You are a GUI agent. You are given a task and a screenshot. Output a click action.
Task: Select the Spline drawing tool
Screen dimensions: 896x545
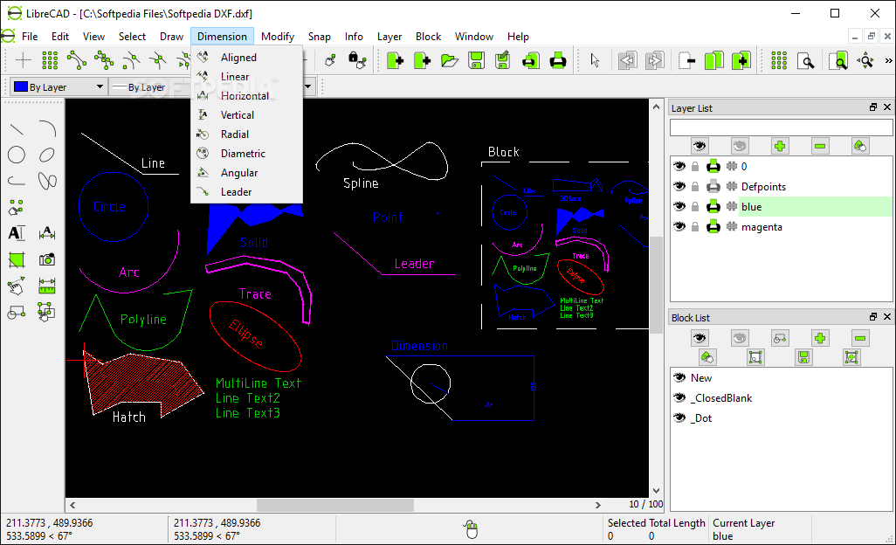tap(47, 181)
